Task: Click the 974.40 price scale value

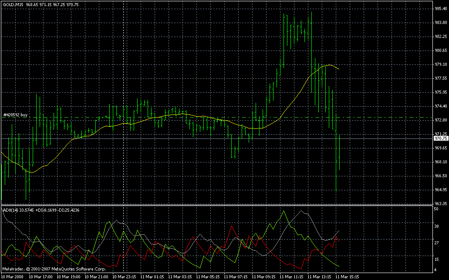Action: 441,106
